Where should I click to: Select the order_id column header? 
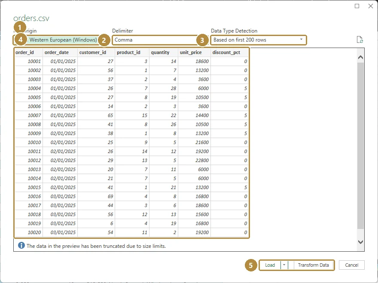[x=29, y=52]
